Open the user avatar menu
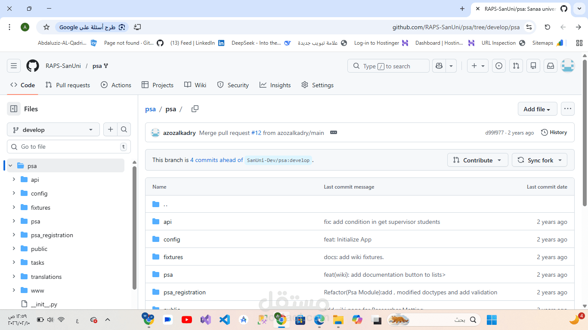The width and height of the screenshot is (588, 330). (x=568, y=66)
